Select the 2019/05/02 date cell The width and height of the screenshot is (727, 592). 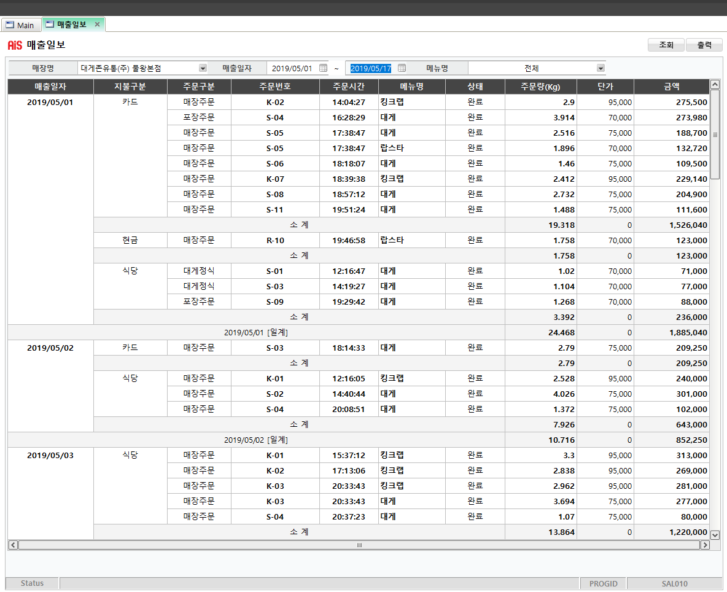click(50, 348)
